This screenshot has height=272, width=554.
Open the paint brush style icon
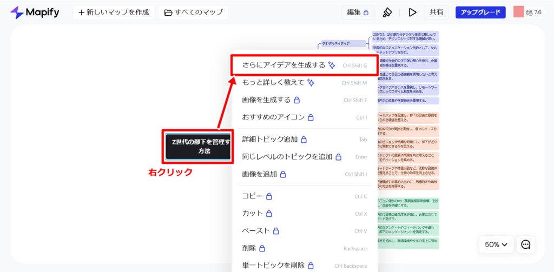pos(387,12)
